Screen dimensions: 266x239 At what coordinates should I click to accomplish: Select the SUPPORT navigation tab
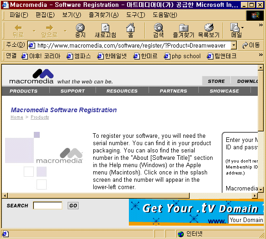pyautogui.click(x=73, y=91)
